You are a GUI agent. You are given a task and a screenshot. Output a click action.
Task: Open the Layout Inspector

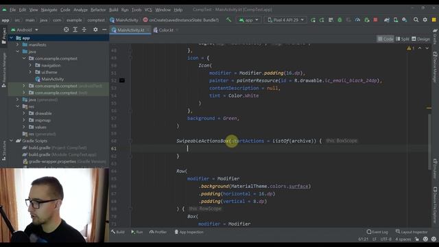click(x=412, y=232)
